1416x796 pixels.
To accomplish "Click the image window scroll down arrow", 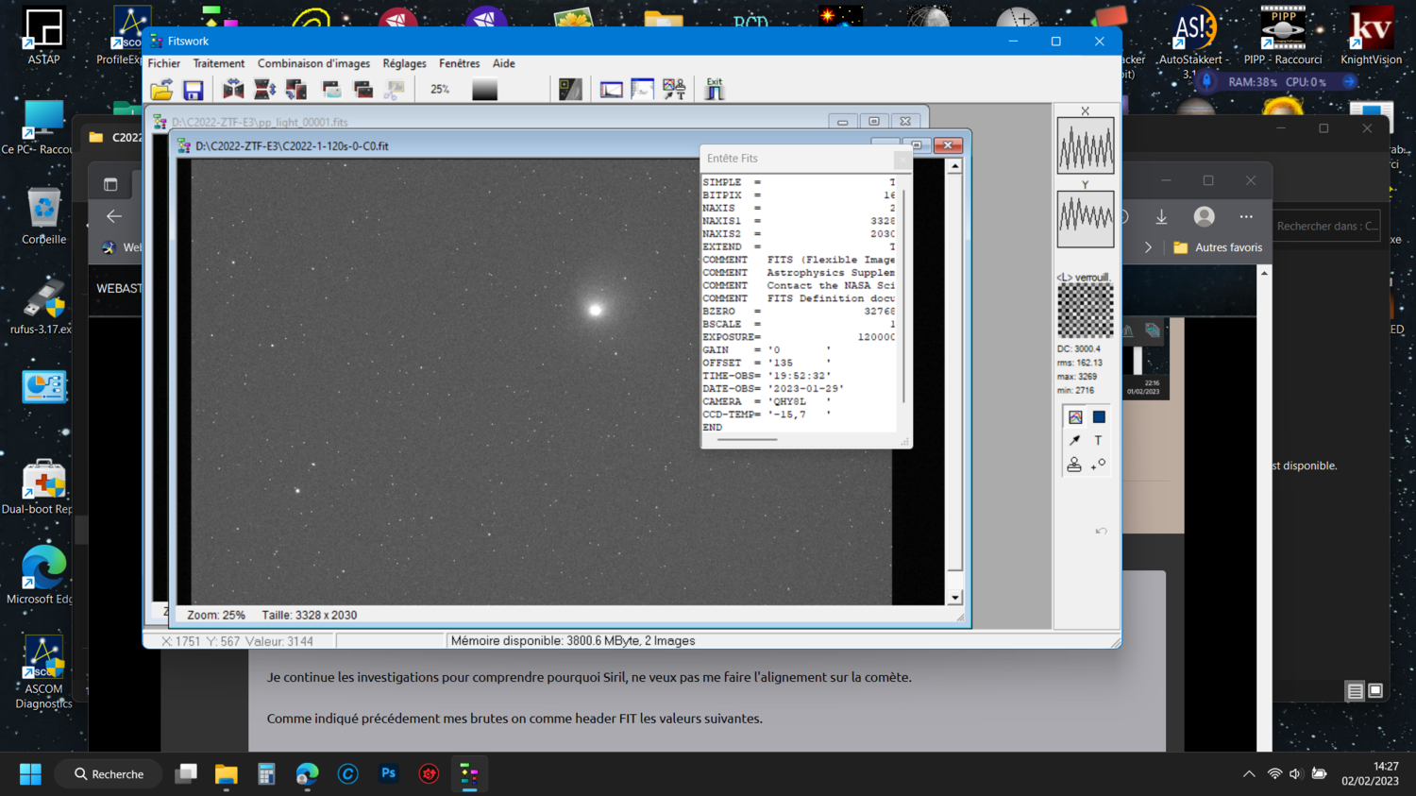I will click(955, 598).
